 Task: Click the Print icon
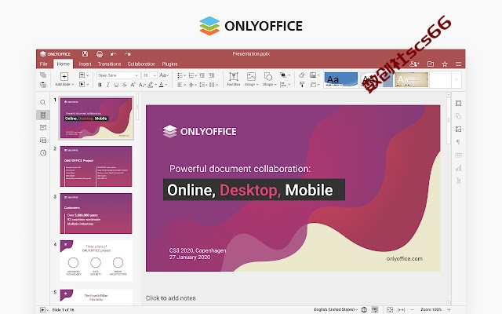point(100,54)
